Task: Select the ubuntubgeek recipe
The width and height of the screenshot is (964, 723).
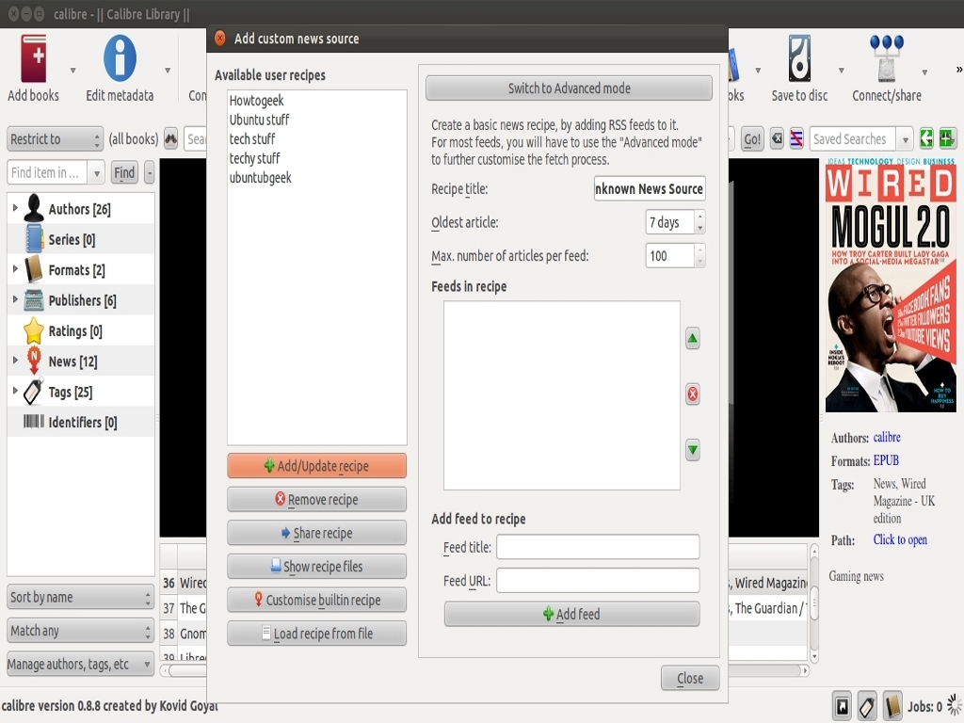Action: 260,178
